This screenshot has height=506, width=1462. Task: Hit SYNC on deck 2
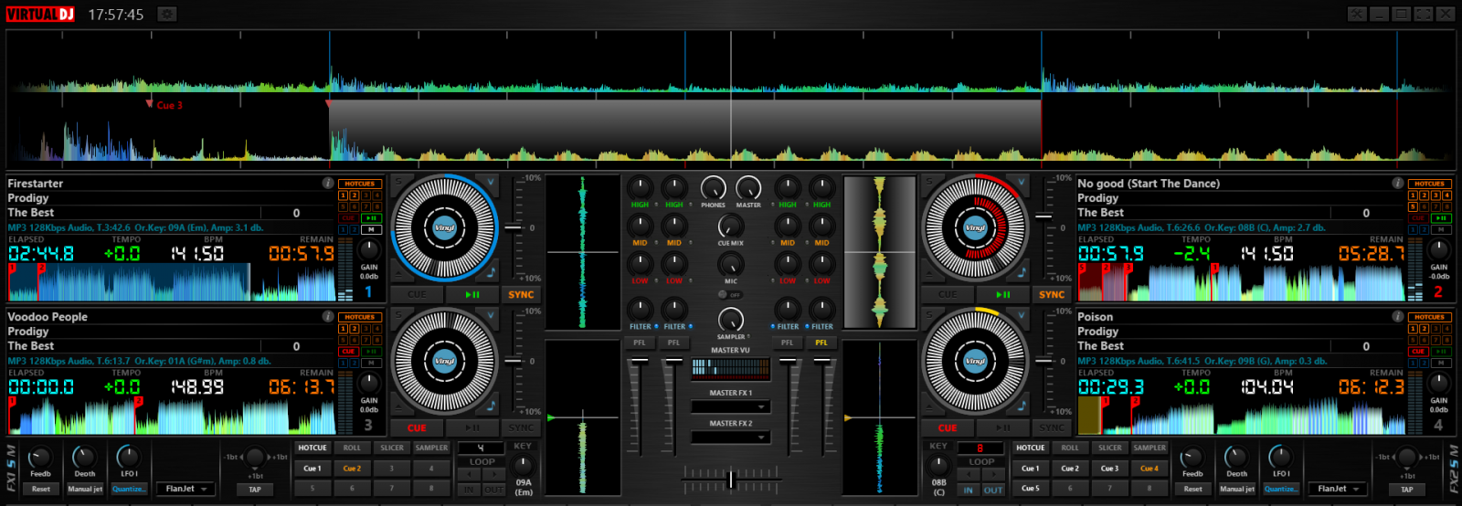tap(1052, 294)
